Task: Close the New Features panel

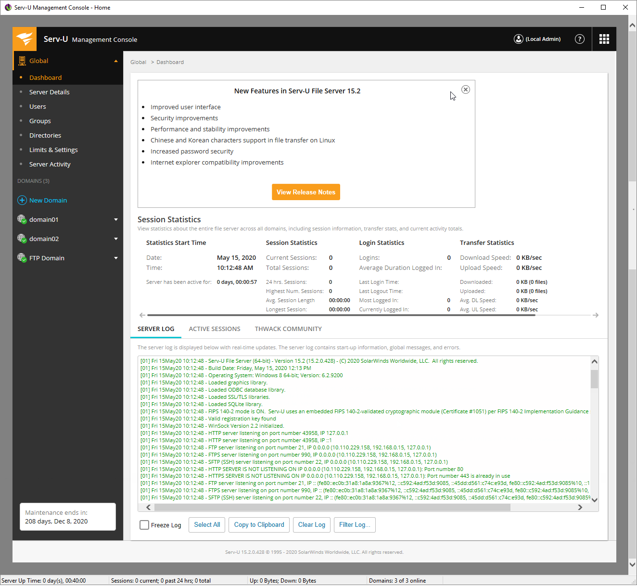Action: [x=466, y=89]
